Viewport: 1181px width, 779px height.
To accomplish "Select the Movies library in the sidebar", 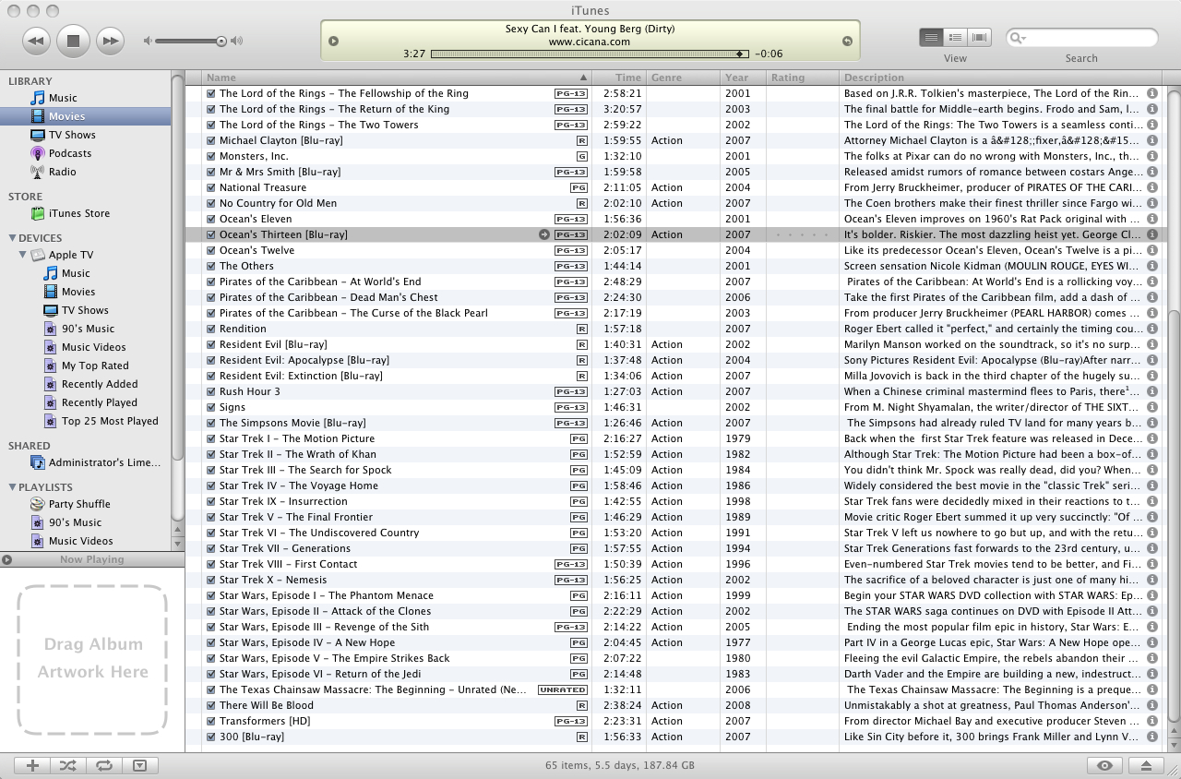I will (66, 115).
